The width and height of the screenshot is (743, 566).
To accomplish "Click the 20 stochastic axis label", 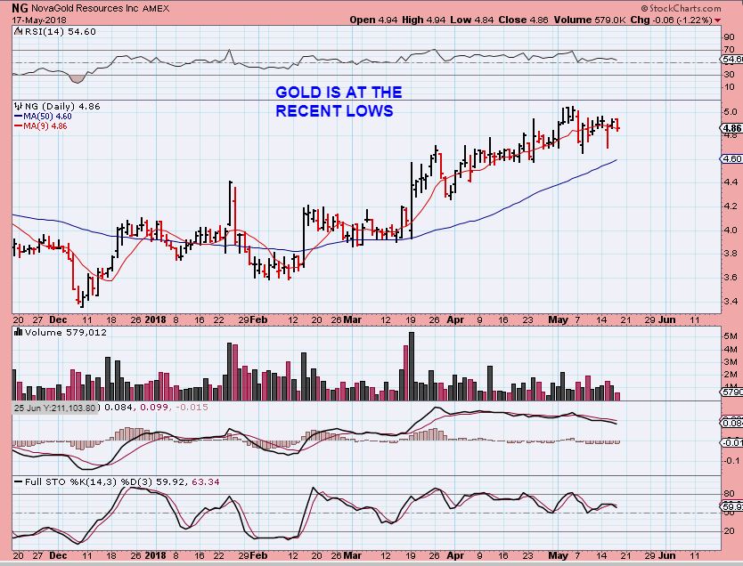I will coord(730,531).
